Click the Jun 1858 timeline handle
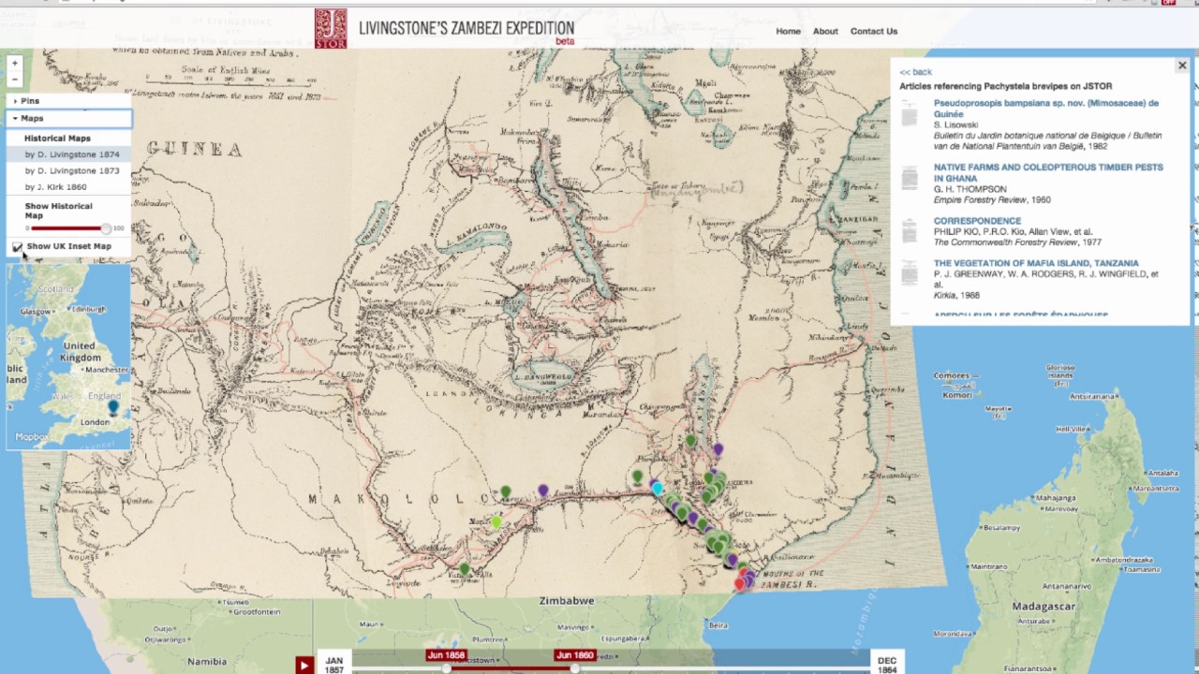Screen dimensions: 1199x674 point(447,668)
